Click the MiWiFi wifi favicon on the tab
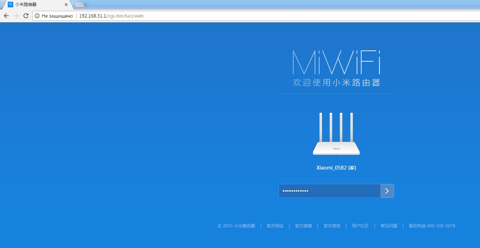This screenshot has width=480, height=248. point(11,5)
